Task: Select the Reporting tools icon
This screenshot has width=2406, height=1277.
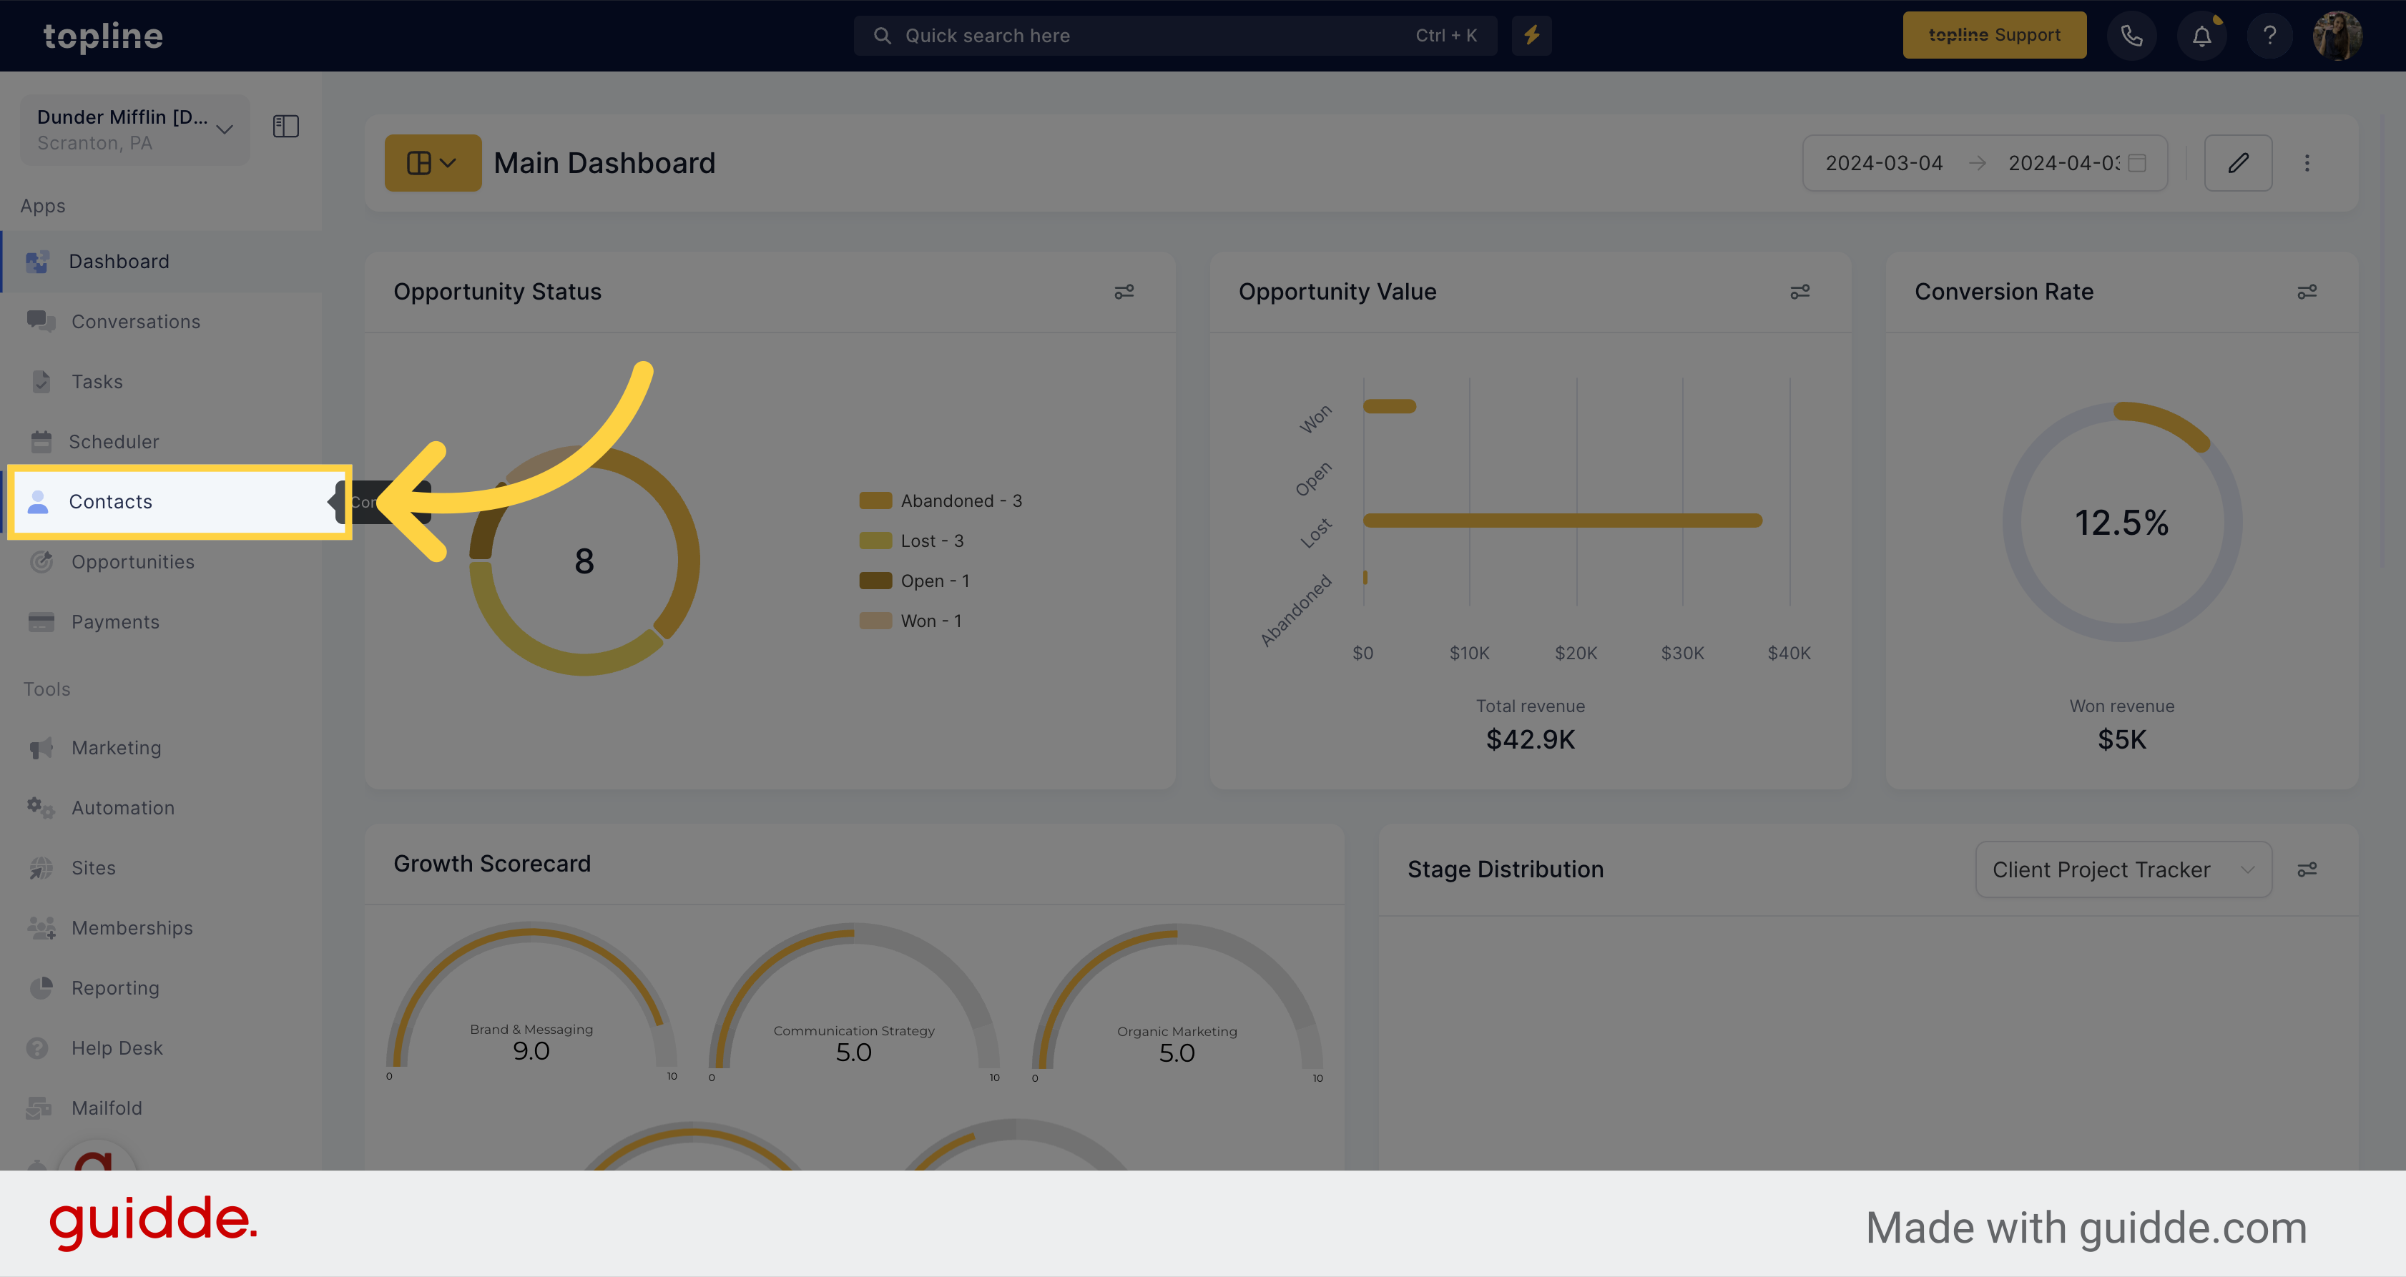Action: point(41,987)
